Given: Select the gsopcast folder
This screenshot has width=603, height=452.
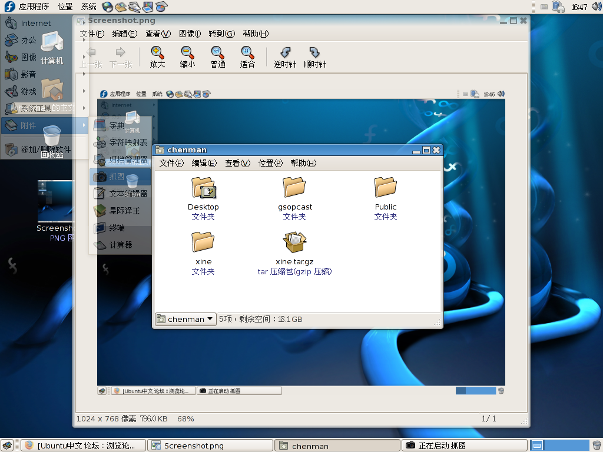Looking at the screenshot, I should (294, 199).
